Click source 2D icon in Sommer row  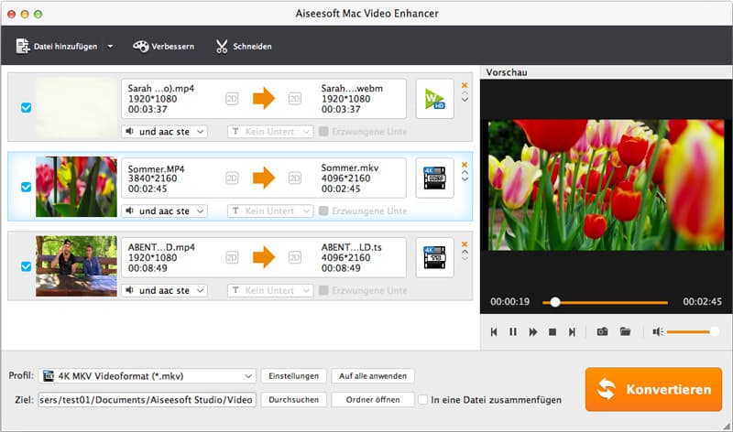click(232, 178)
